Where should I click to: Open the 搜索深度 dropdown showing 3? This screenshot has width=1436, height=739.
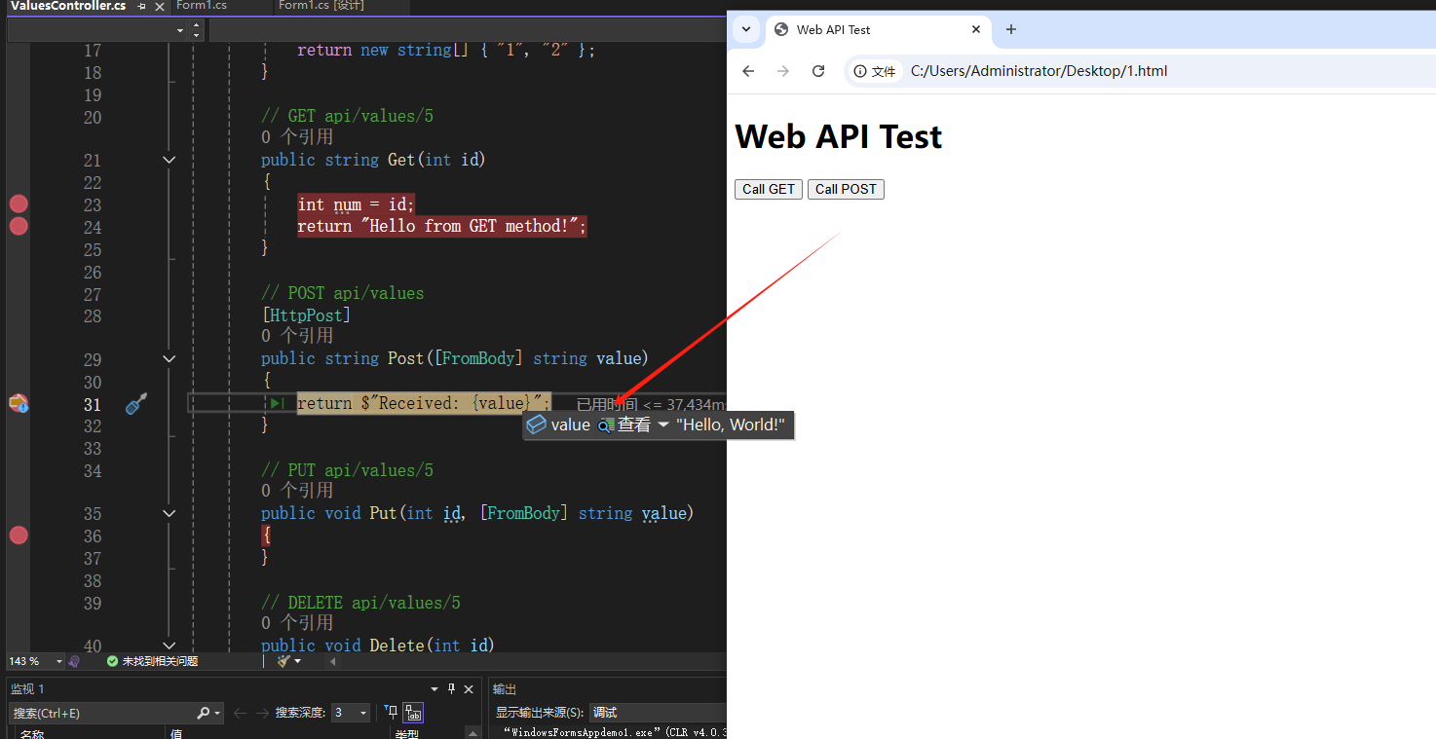point(351,713)
